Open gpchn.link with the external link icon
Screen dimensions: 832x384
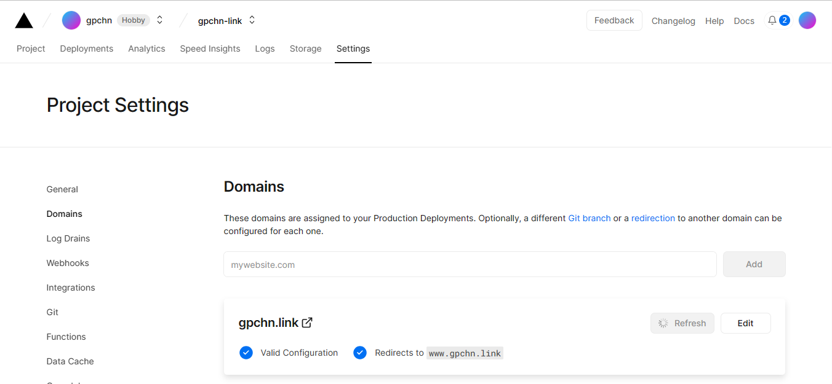tap(307, 322)
